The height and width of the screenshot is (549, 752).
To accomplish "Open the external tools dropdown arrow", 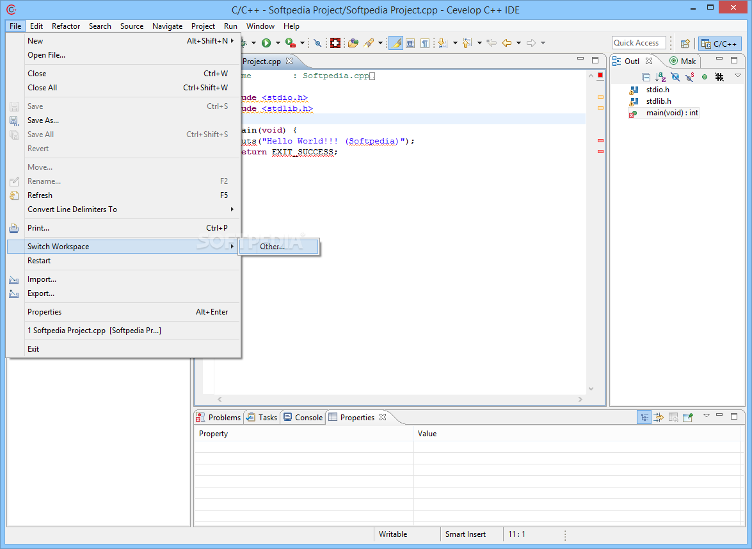I will click(302, 43).
